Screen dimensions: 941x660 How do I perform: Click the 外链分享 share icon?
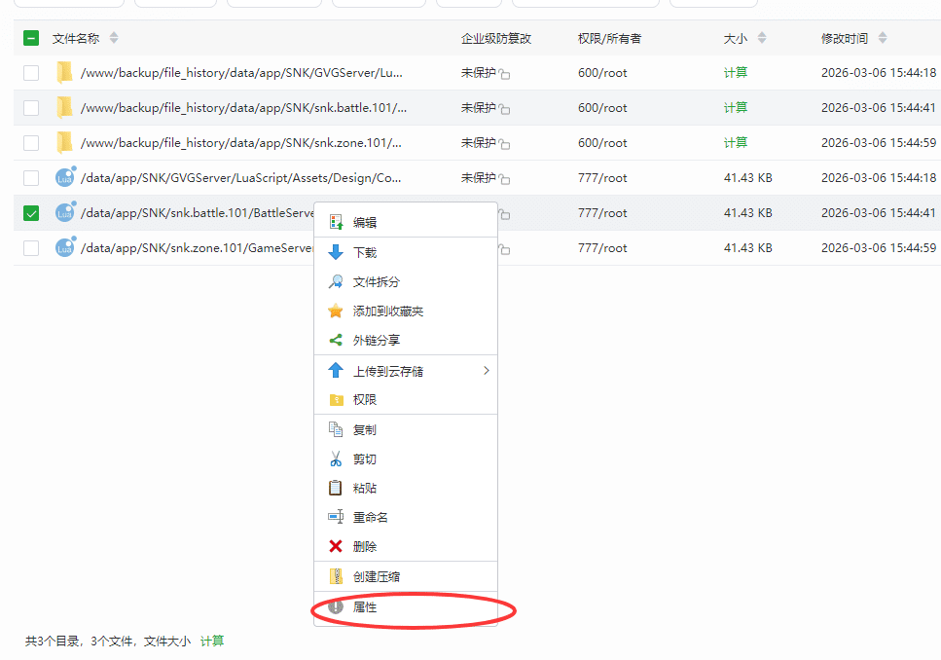pos(335,341)
